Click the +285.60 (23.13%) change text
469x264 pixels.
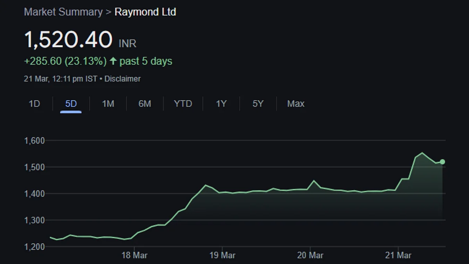(65, 61)
